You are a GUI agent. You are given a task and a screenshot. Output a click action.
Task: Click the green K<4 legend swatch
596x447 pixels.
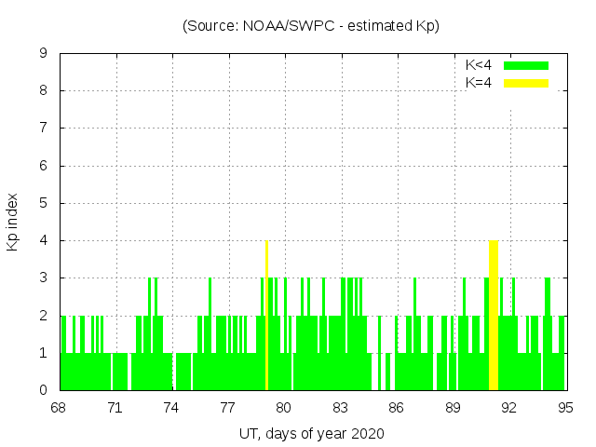(526, 65)
